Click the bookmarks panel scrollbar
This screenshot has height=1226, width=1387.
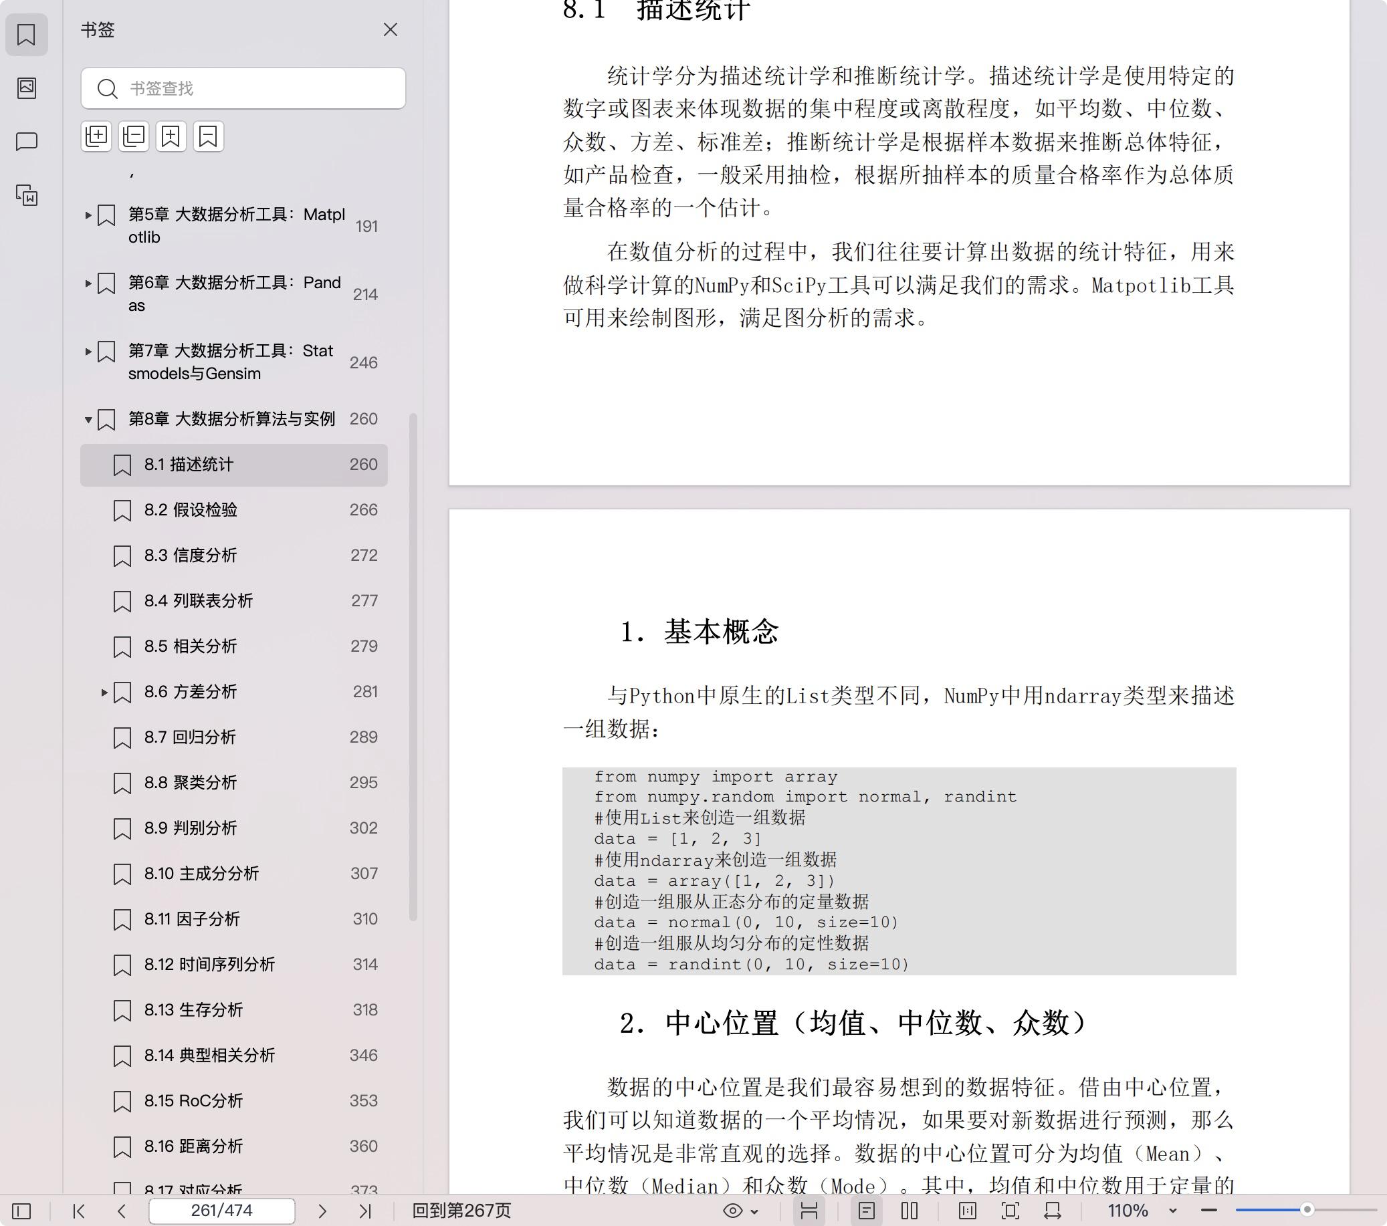(x=413, y=667)
